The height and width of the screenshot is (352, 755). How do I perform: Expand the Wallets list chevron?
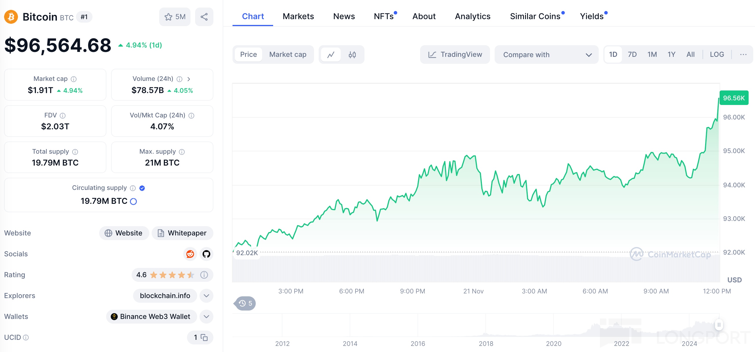(x=206, y=317)
